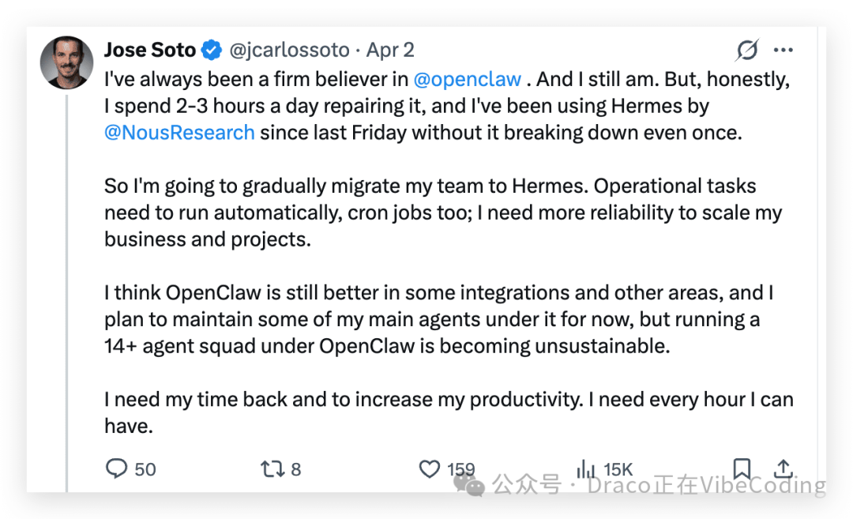Click the 15K views count
Viewport: 853px width, 519px height.
click(619, 468)
